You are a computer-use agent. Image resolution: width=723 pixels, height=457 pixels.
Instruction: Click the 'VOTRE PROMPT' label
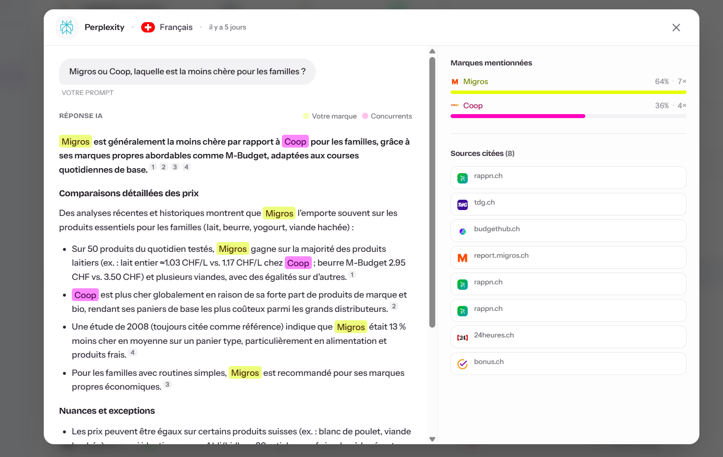(88, 92)
